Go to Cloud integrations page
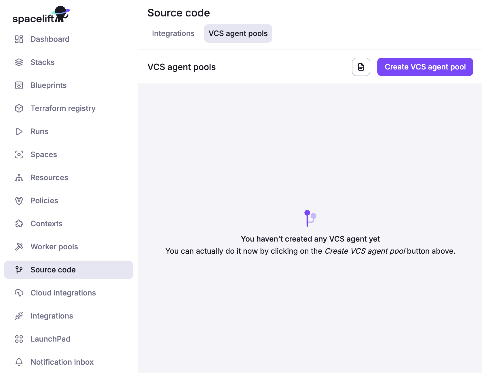 (63, 293)
